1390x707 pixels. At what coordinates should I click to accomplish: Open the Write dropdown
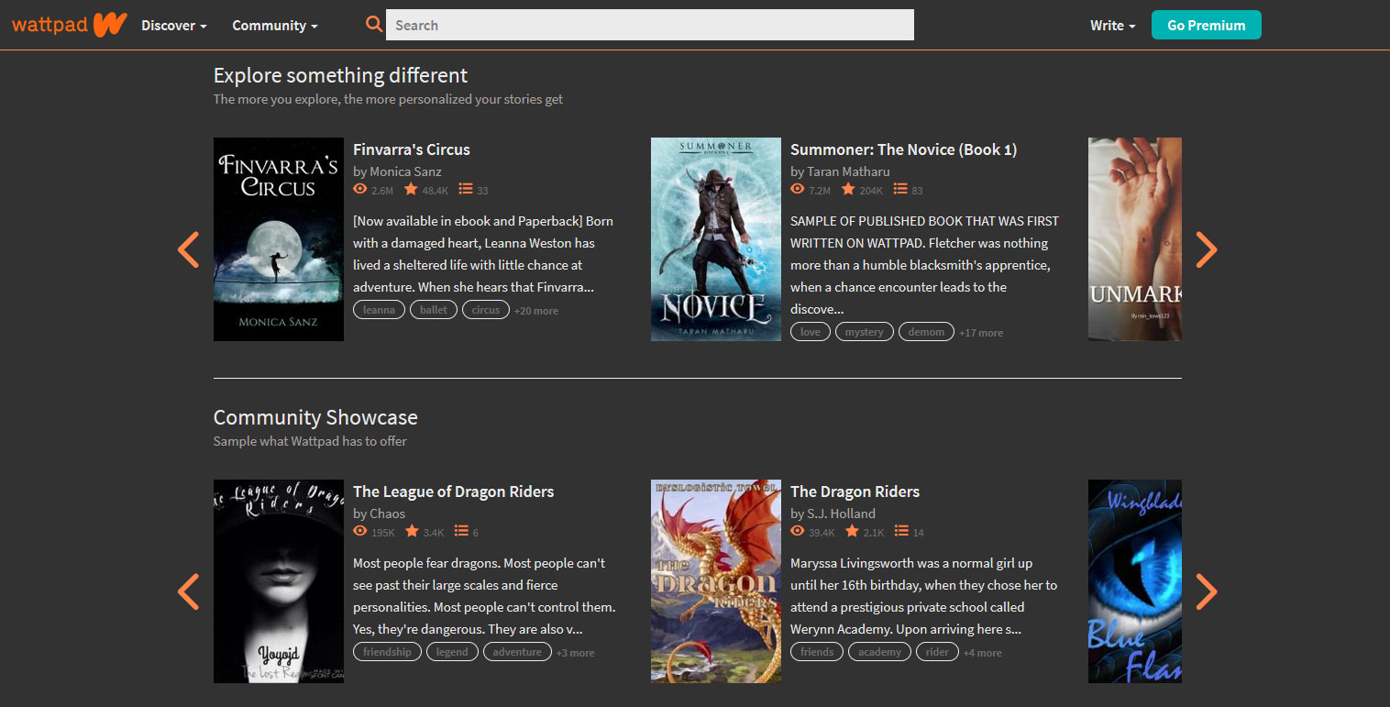pos(1111,25)
